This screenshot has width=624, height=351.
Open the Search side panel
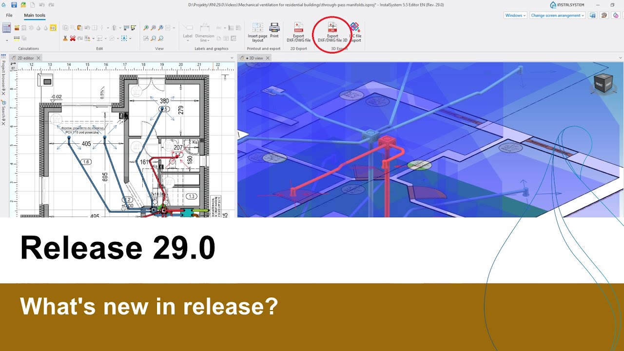(x=3, y=113)
